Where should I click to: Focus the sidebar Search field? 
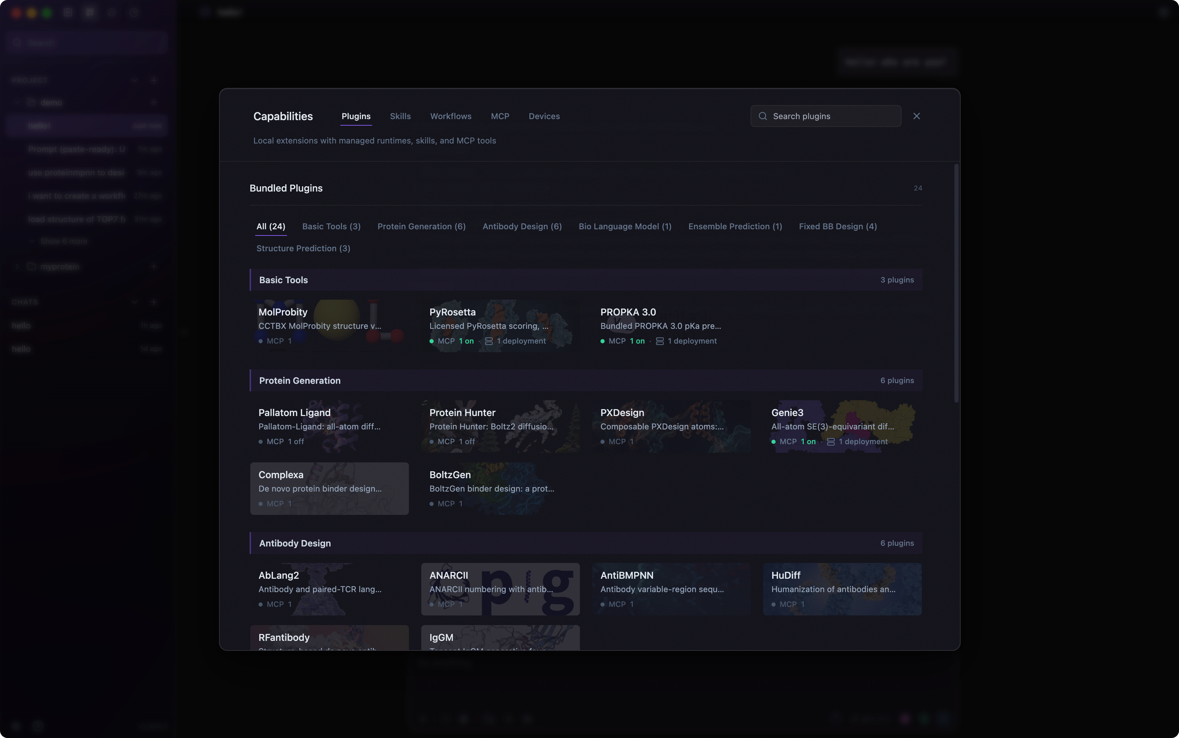pos(87,43)
